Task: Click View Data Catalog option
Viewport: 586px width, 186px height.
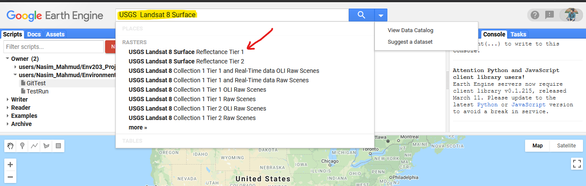Action: (x=410, y=30)
